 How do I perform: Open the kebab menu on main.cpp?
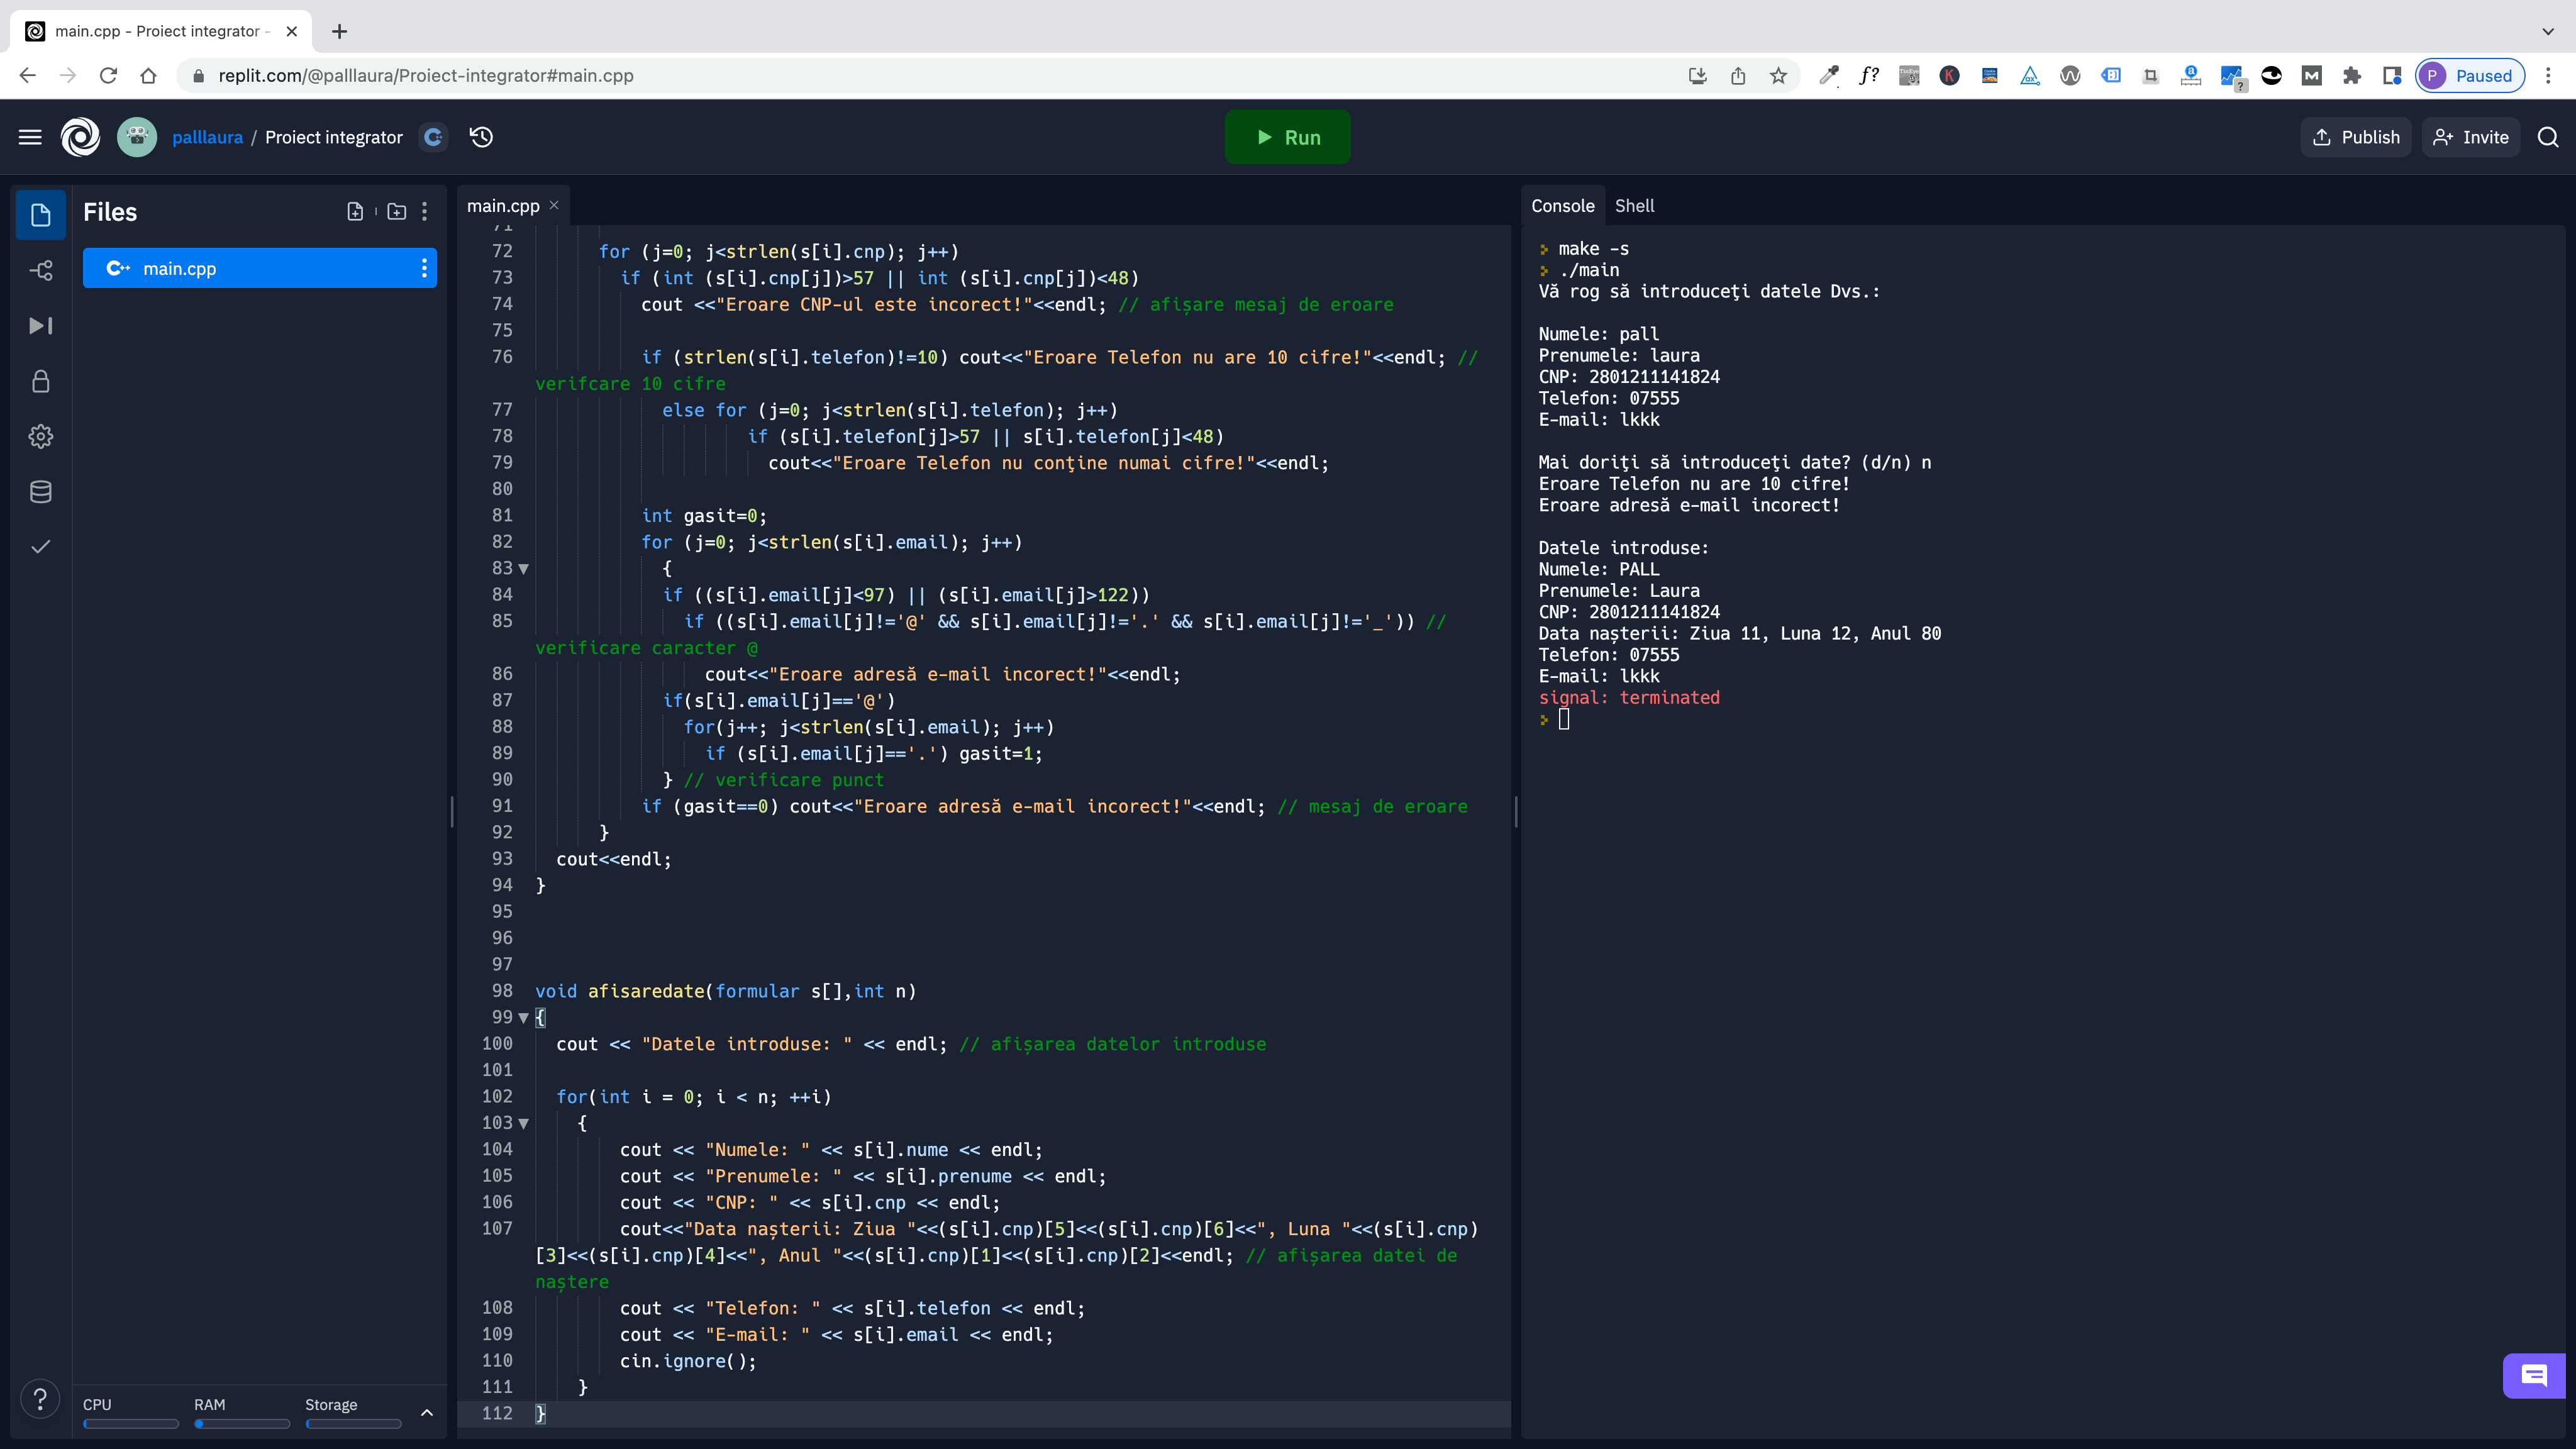coord(424,268)
